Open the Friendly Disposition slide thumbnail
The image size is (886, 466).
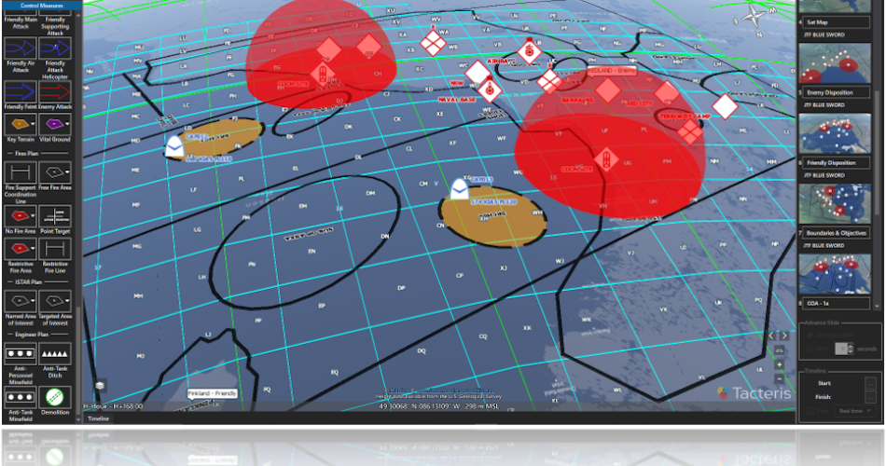(x=835, y=133)
